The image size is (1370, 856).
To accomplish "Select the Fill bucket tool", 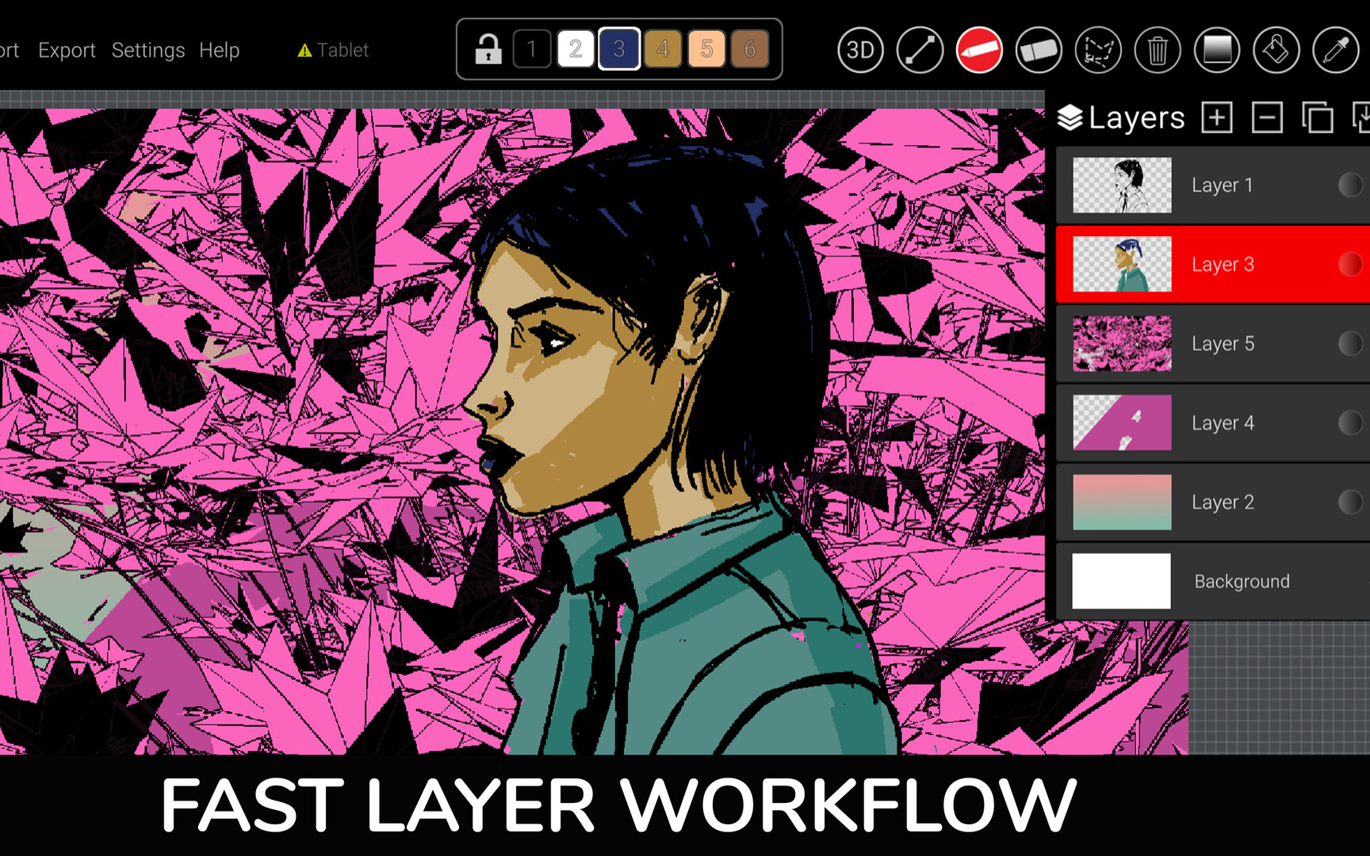I will (x=1276, y=50).
